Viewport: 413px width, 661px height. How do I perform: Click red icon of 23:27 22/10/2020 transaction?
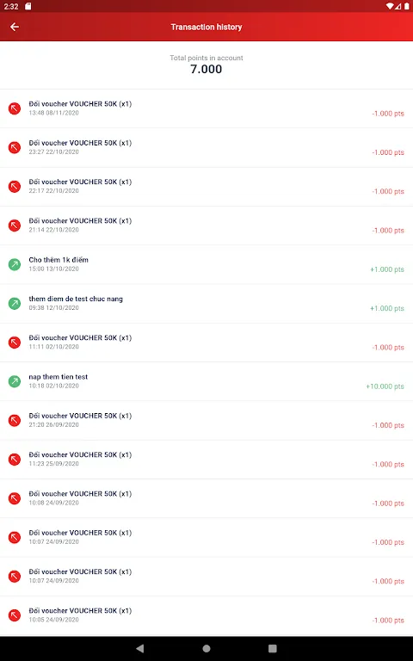coord(15,147)
